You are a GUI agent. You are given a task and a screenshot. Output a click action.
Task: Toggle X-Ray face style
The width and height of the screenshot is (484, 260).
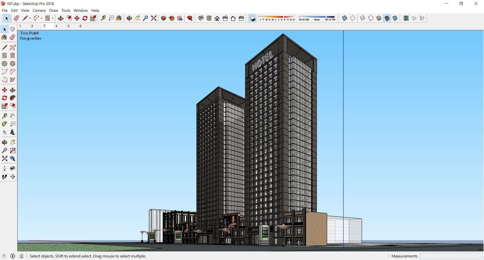[x=345, y=18]
